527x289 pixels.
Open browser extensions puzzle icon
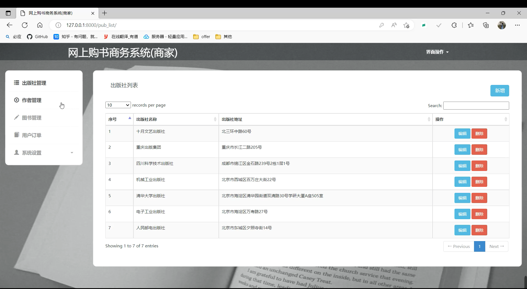(454, 25)
